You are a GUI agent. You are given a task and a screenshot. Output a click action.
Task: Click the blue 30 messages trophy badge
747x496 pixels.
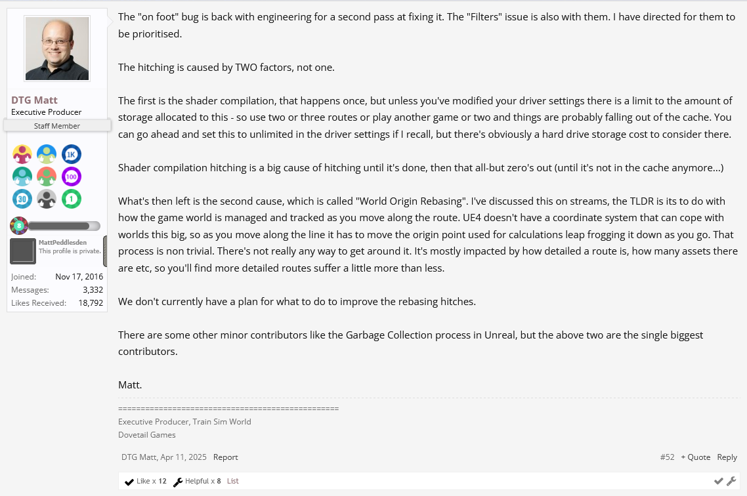coord(22,199)
